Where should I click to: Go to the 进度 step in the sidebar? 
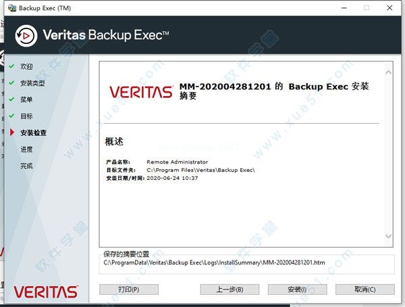[26, 149]
